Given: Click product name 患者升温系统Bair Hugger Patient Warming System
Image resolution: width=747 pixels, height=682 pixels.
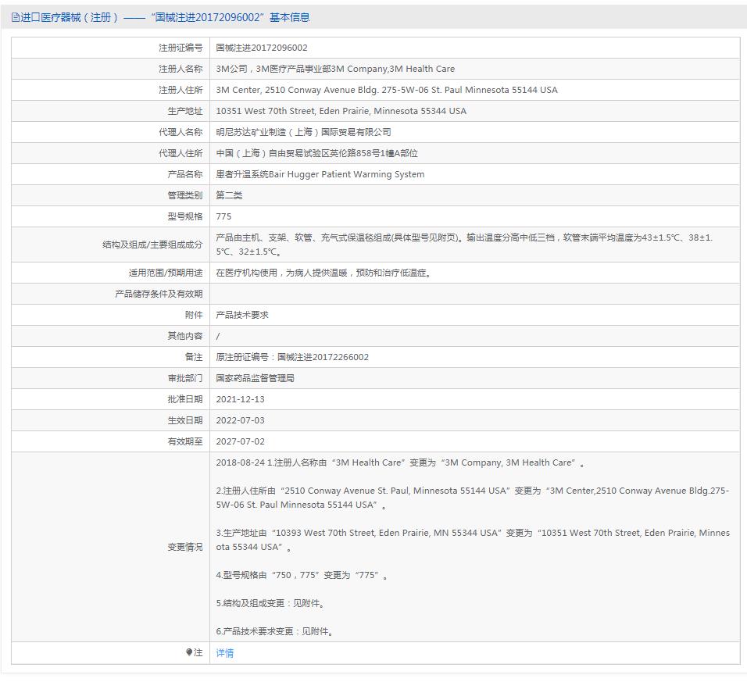Looking at the screenshot, I should [x=320, y=174].
